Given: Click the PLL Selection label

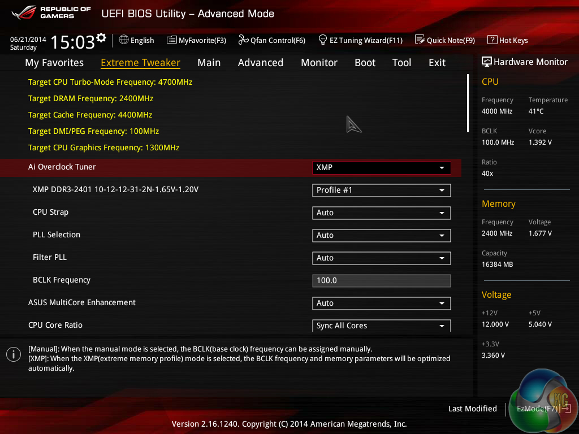Looking at the screenshot, I should pos(57,235).
